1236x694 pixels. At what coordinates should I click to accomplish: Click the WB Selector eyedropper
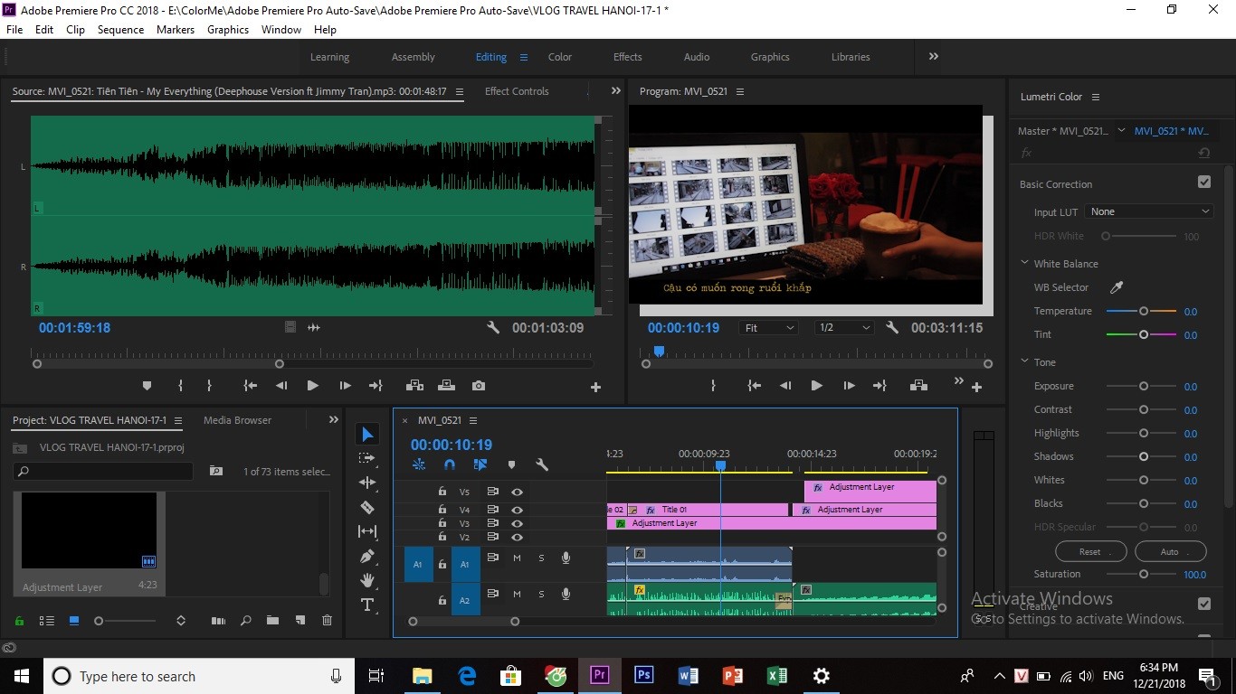[x=1117, y=287]
